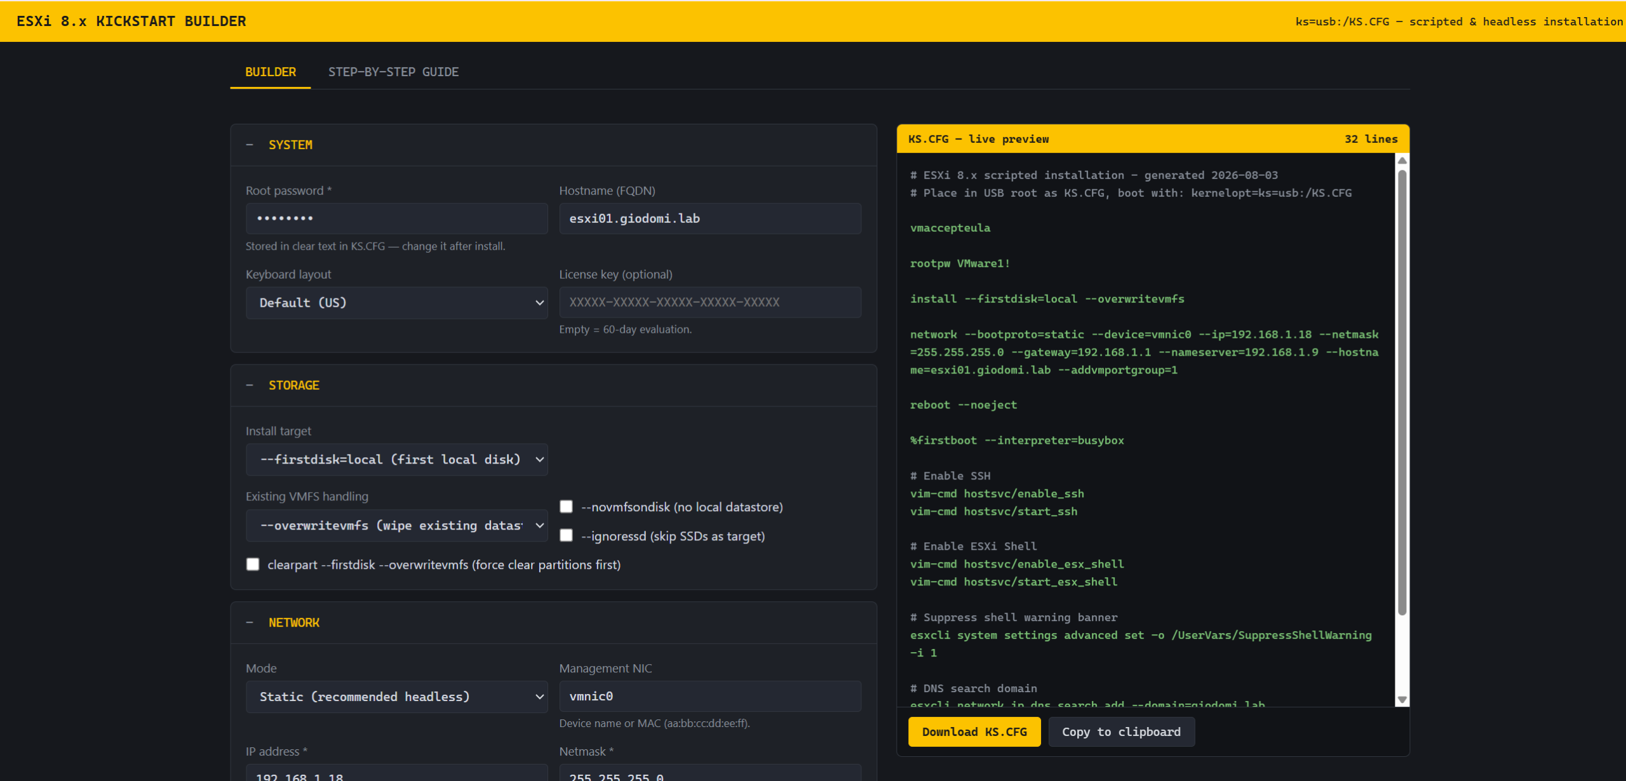The width and height of the screenshot is (1626, 781).
Task: Open Existing VMFS handling dropdown
Action: (396, 526)
